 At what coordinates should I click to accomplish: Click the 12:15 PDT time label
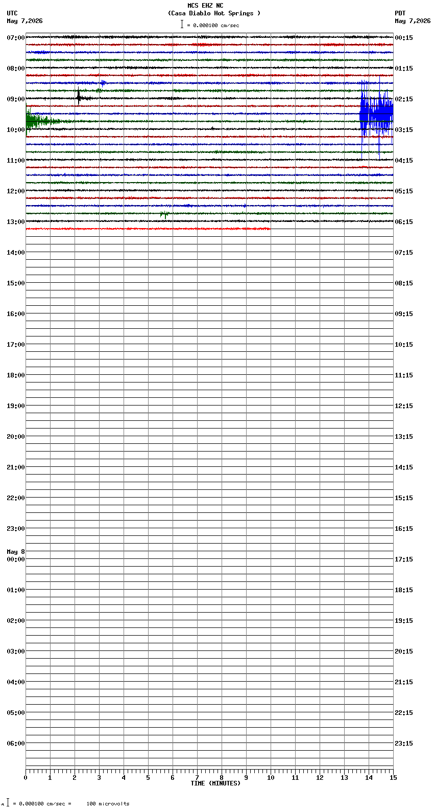[404, 406]
